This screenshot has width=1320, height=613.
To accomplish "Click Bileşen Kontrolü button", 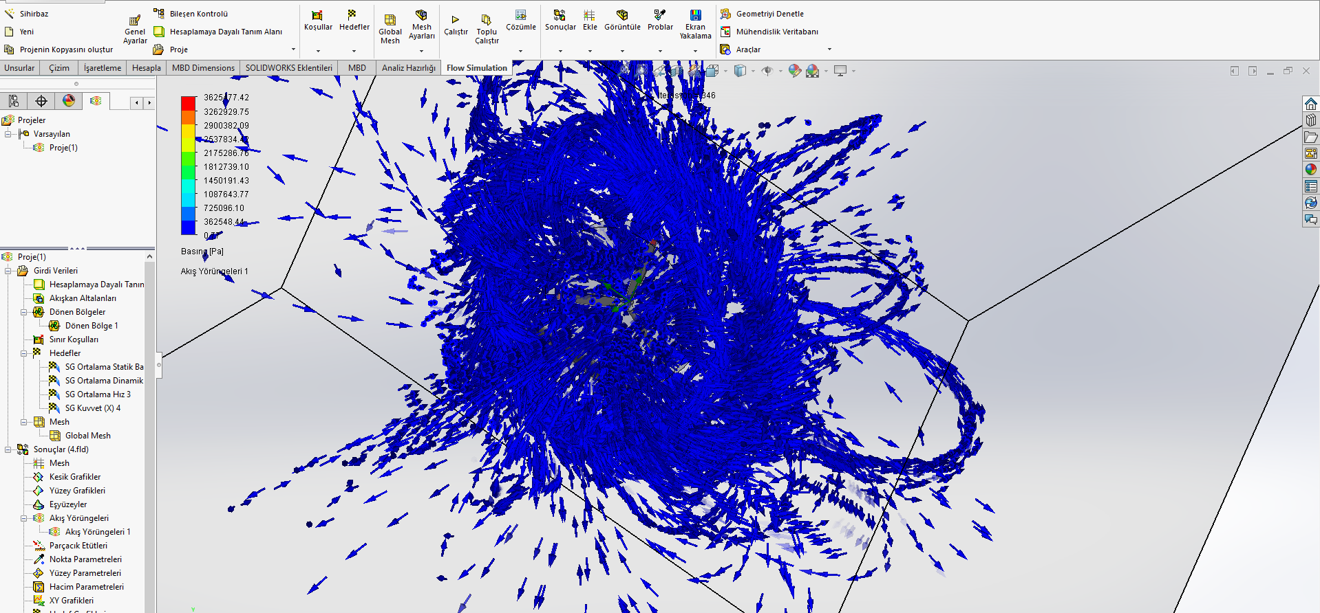I will [x=198, y=14].
